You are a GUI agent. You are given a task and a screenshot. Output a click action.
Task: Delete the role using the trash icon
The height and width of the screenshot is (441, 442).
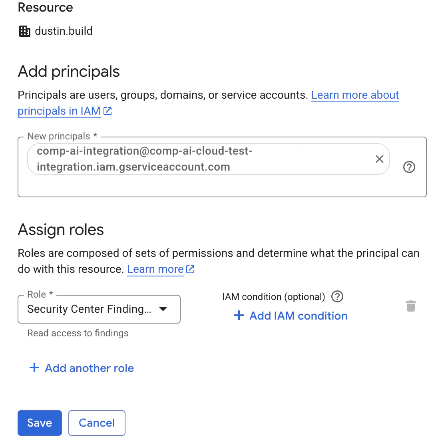(x=411, y=306)
